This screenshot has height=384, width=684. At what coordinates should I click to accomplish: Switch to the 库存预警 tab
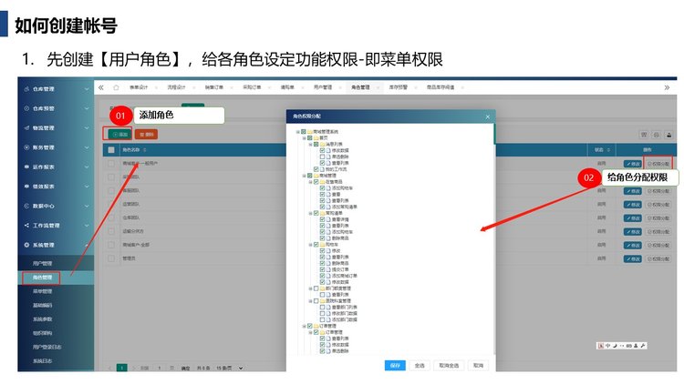click(x=391, y=87)
